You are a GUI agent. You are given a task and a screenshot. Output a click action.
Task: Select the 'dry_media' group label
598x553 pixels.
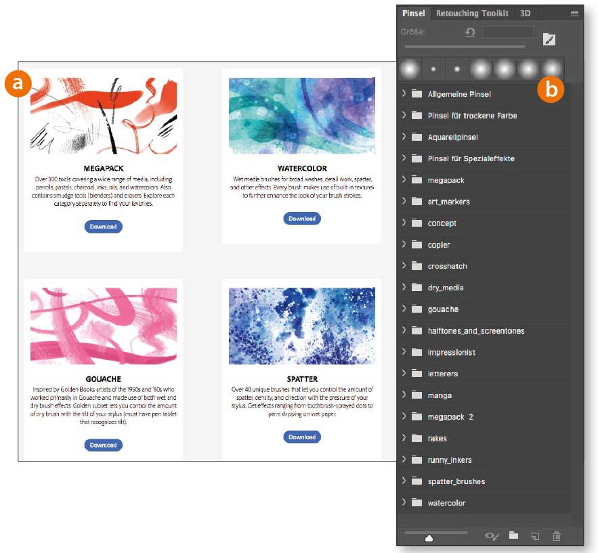(446, 288)
